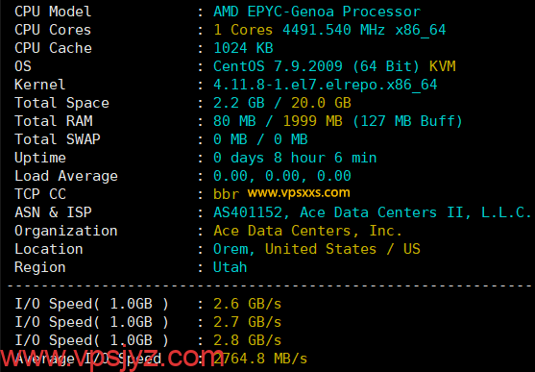This screenshot has height=372, width=535.
Task: Click the Total Space 20.0 GB value
Action: pyautogui.click(x=321, y=103)
